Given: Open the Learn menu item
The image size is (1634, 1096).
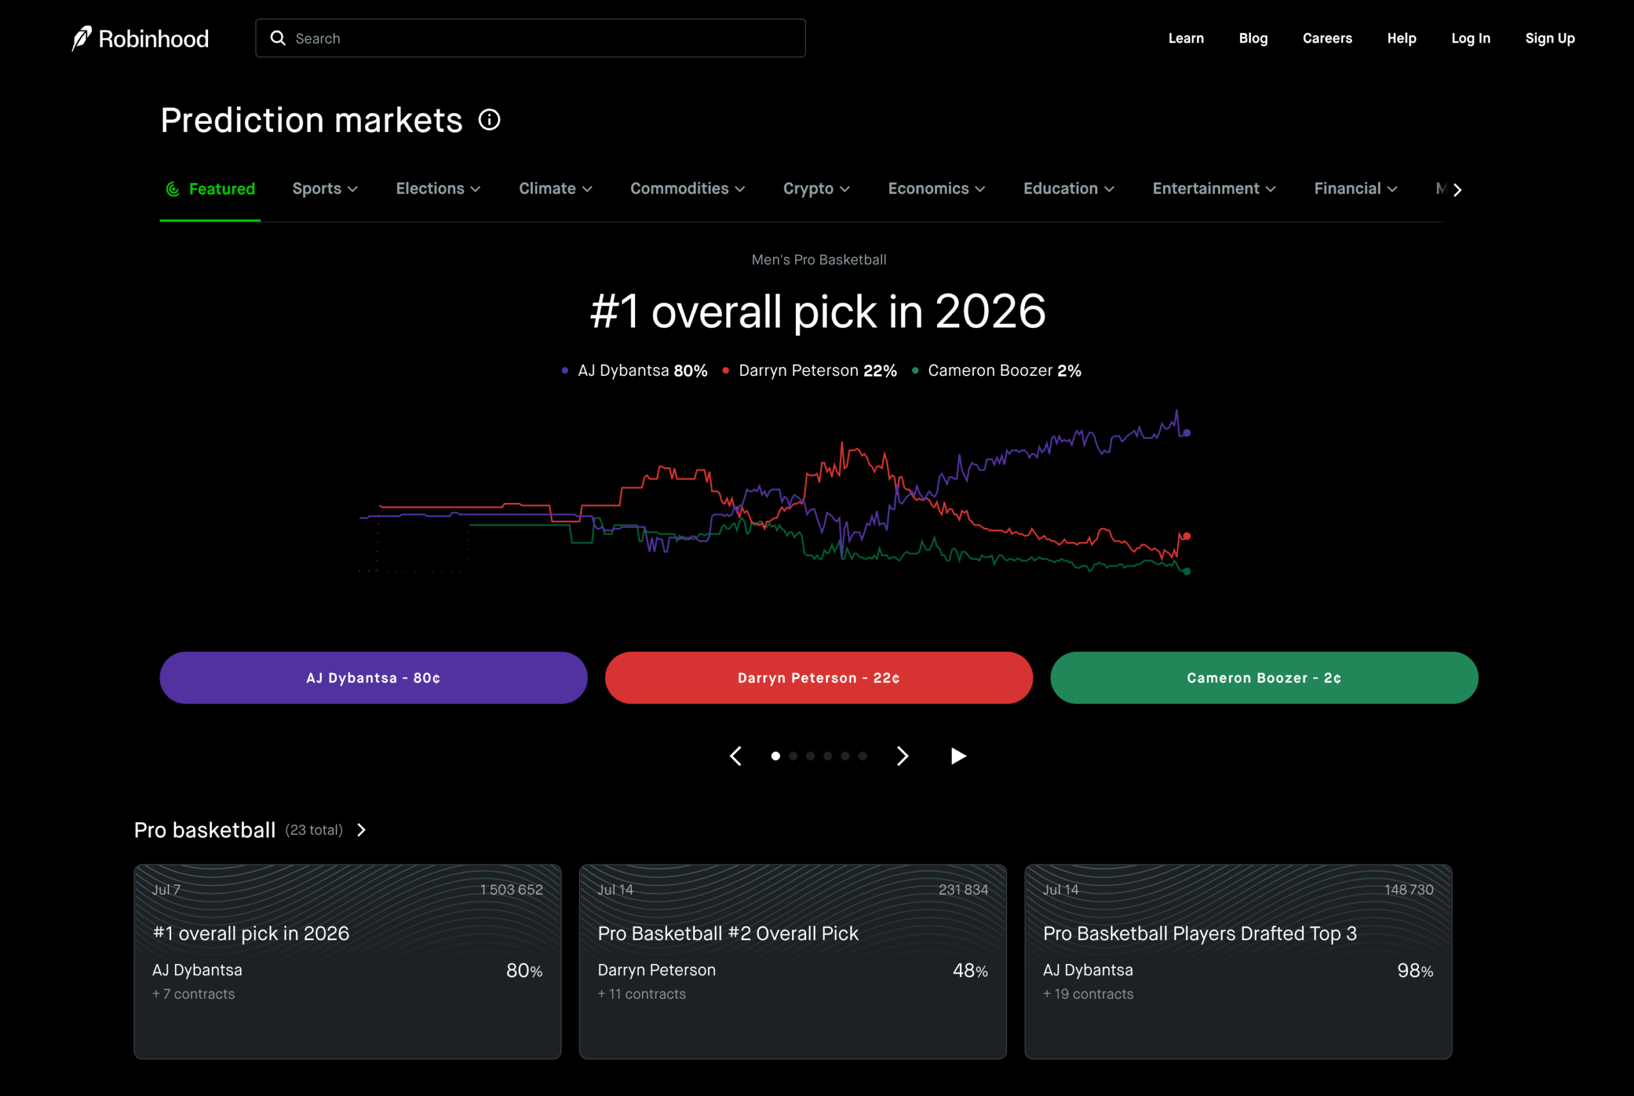Looking at the screenshot, I should [x=1186, y=38].
